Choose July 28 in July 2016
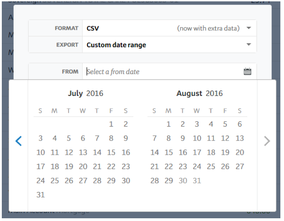The height and width of the screenshot is (221, 284). click(97, 181)
